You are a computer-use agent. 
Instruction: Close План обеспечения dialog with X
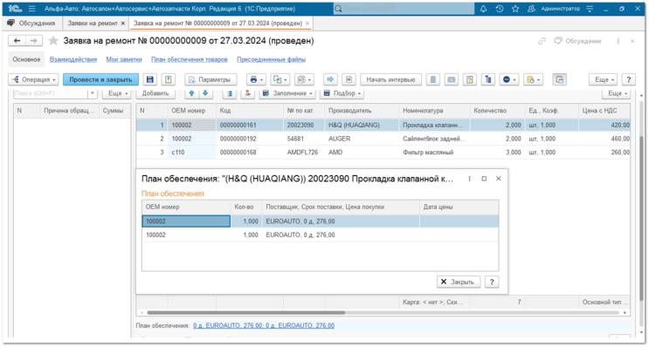tap(499, 179)
